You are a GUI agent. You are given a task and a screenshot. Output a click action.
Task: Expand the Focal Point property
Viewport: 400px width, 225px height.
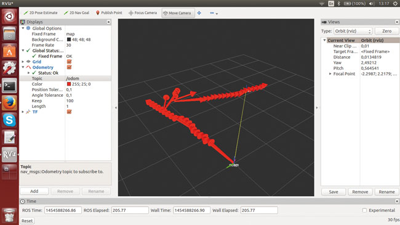[x=330, y=73]
